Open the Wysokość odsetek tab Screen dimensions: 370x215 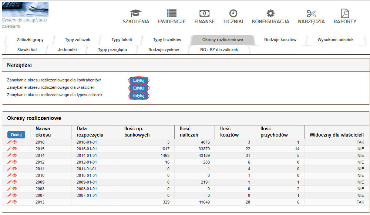(x=335, y=40)
